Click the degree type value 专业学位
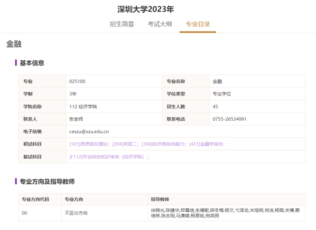The height and width of the screenshot is (230, 316). (x=222, y=94)
